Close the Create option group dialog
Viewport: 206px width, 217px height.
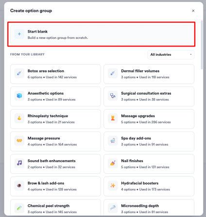(x=193, y=11)
